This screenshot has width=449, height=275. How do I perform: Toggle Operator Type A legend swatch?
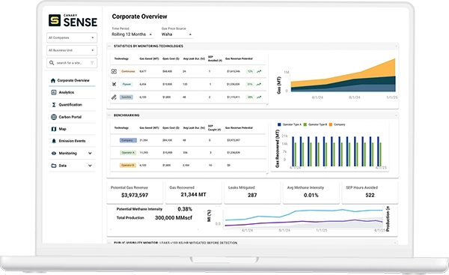[279, 124]
